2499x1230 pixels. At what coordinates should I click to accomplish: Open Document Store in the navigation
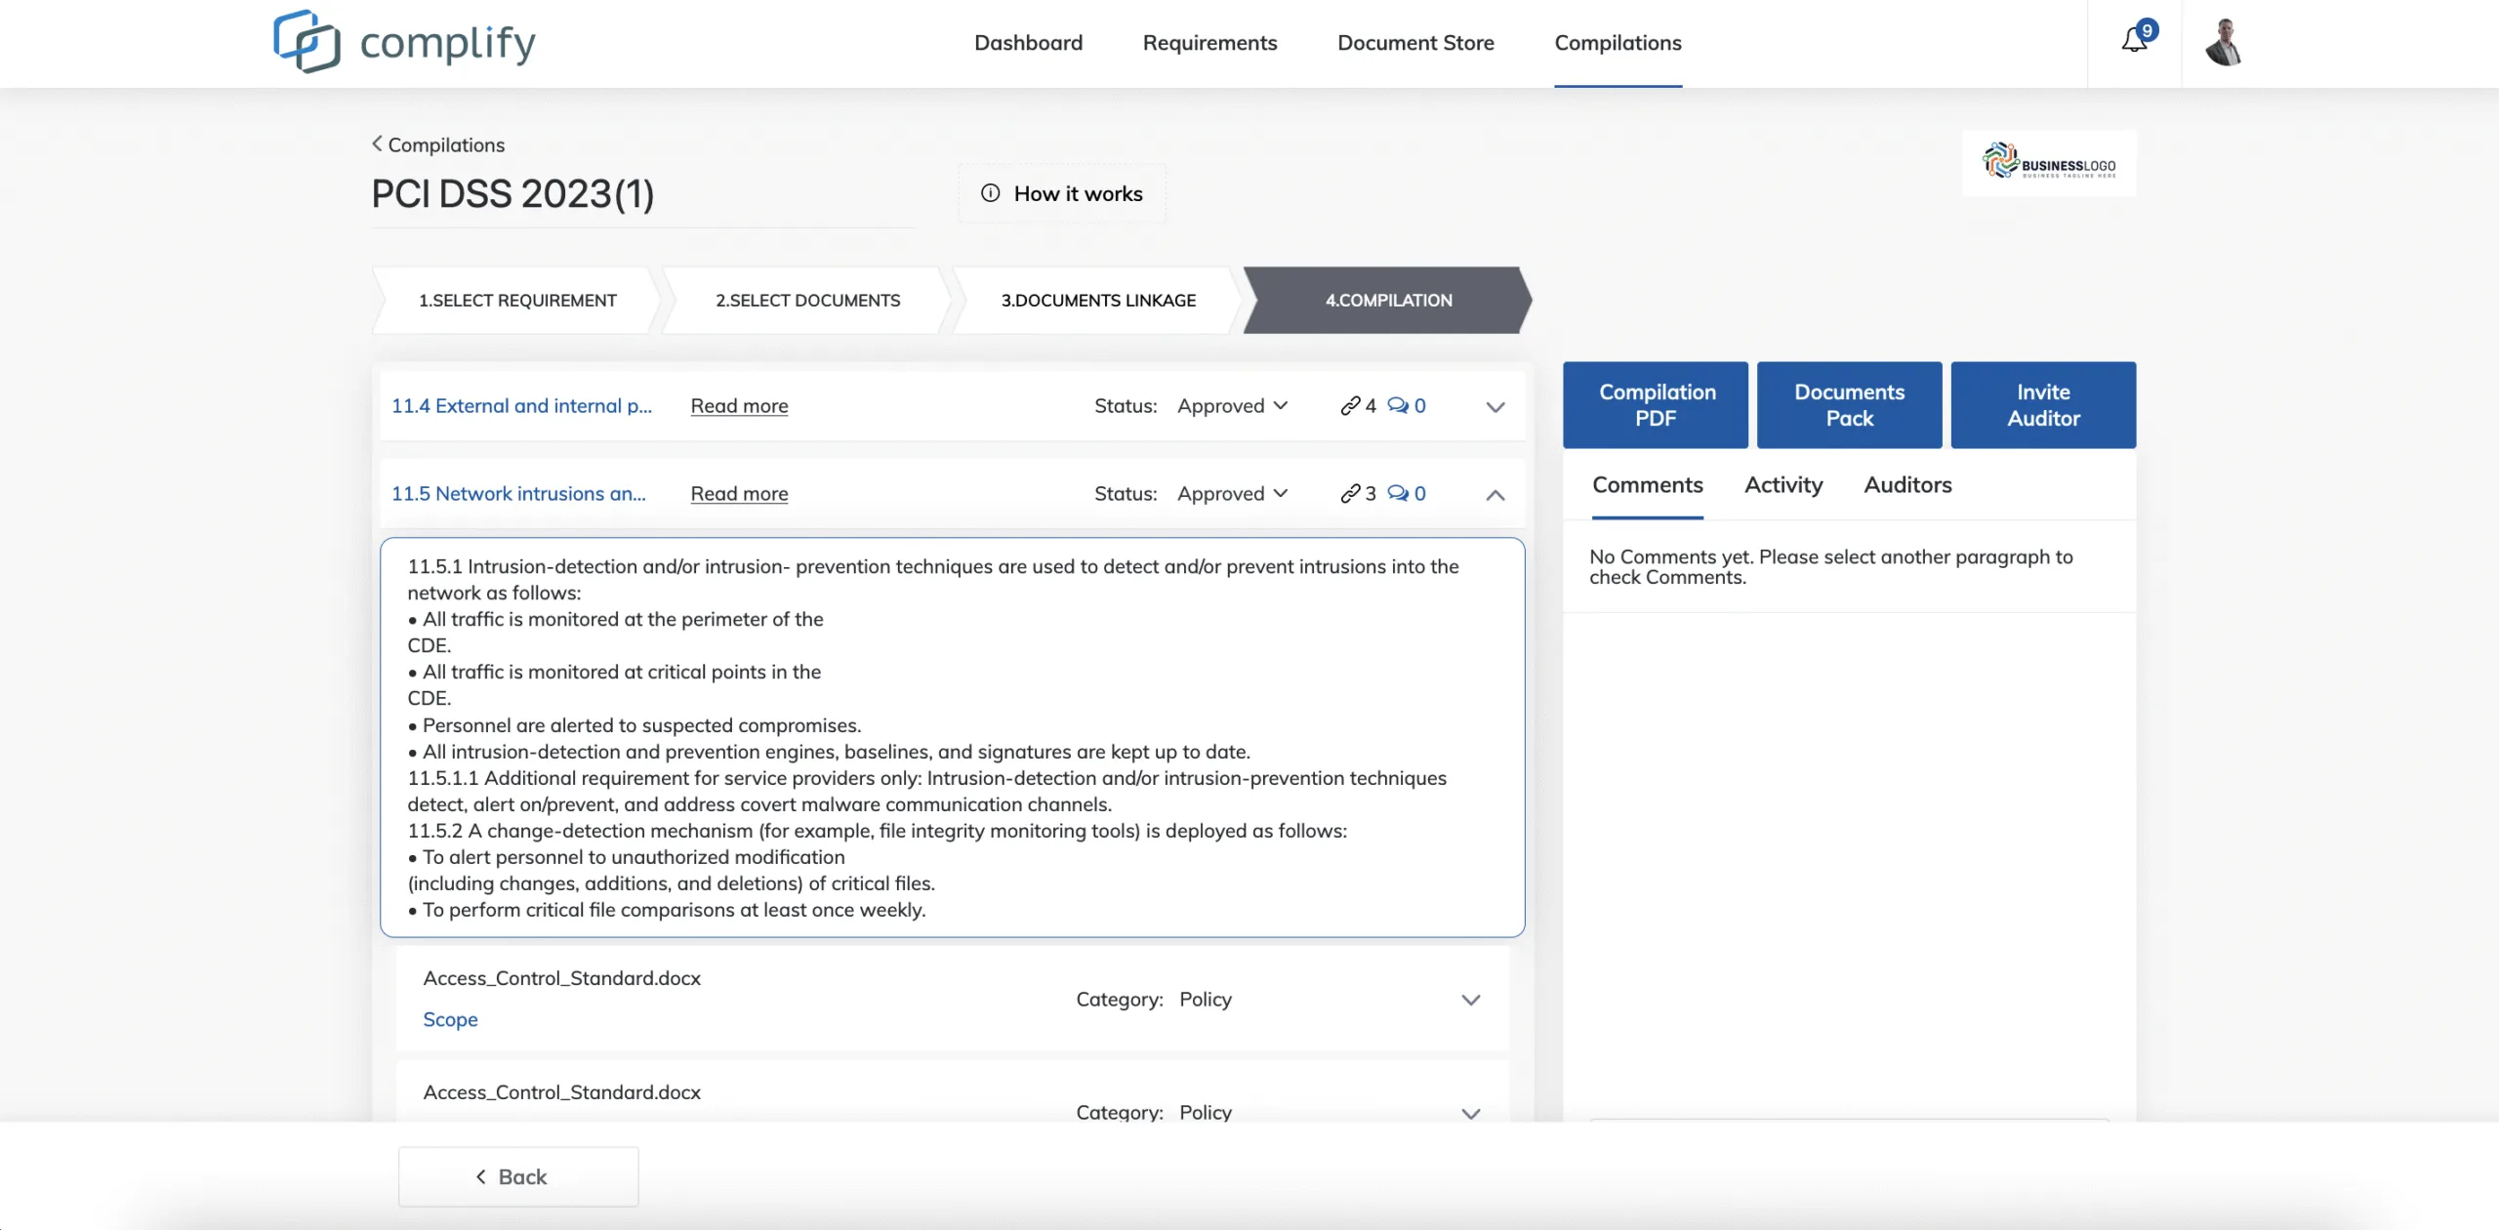1415,43
